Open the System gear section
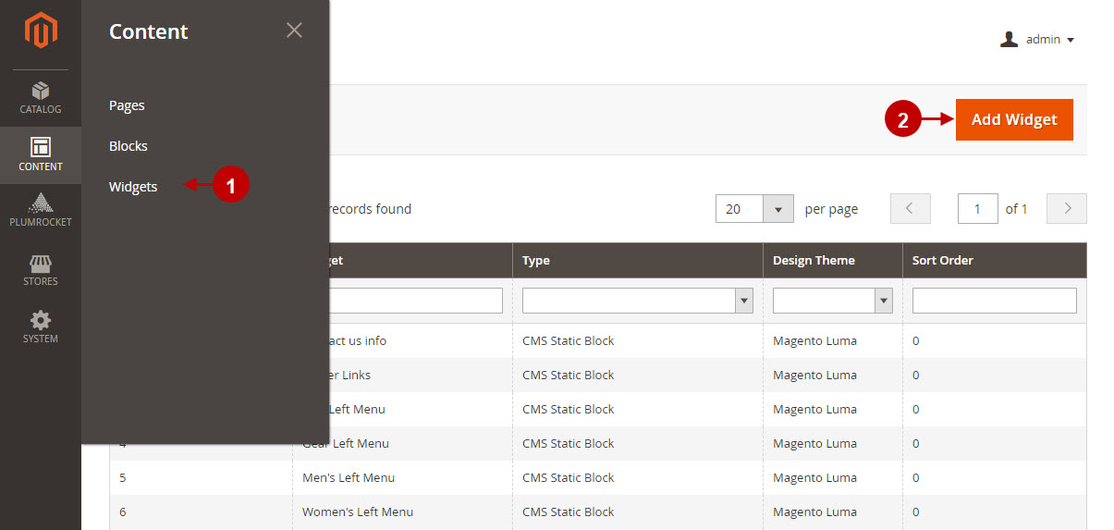The height and width of the screenshot is (530, 1114). pyautogui.click(x=41, y=327)
